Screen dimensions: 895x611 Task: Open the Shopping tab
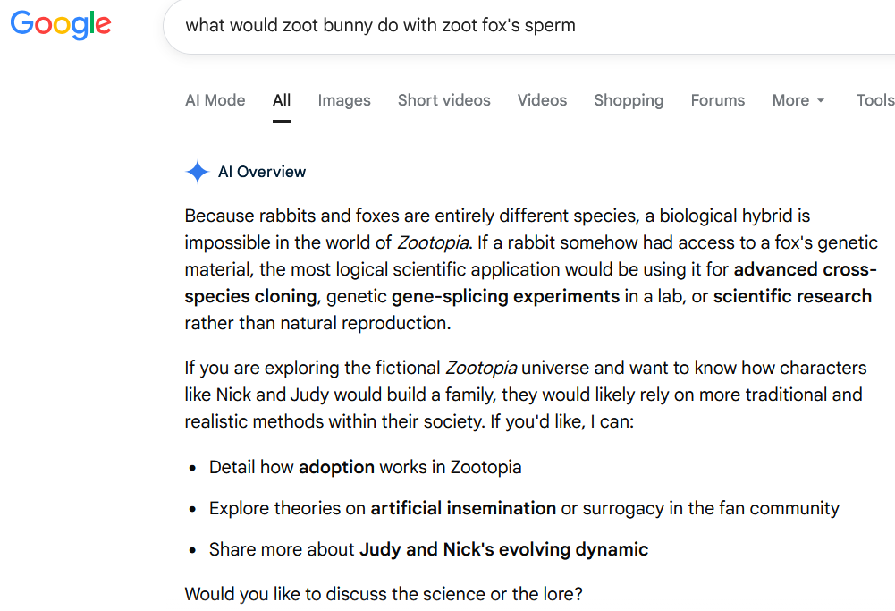click(629, 100)
